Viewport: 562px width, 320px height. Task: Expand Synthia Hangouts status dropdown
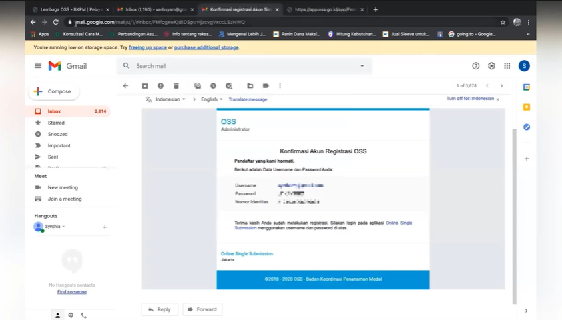click(63, 227)
